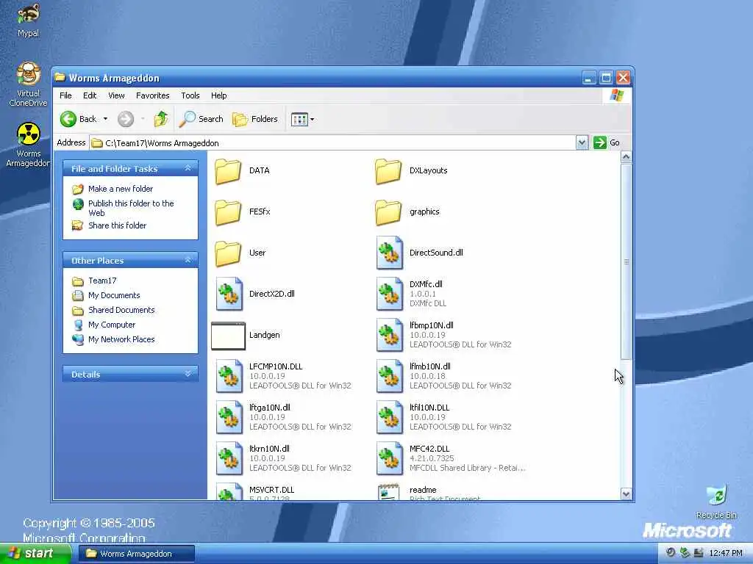Click the Worms Armageddon taskbar button

tap(136, 554)
